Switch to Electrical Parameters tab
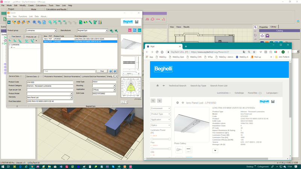This screenshot has width=301, height=169. click(72, 77)
